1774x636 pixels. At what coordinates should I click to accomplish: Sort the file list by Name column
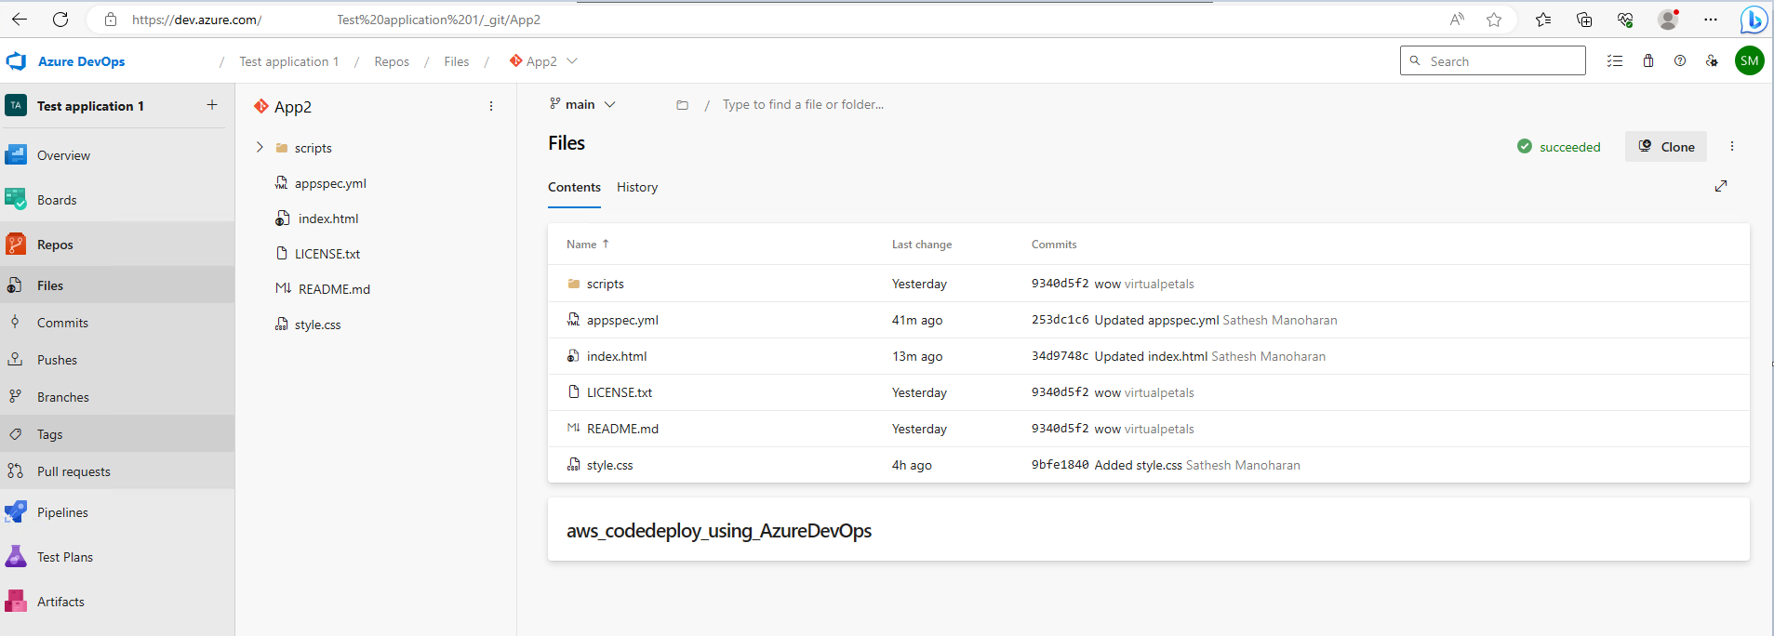587,244
